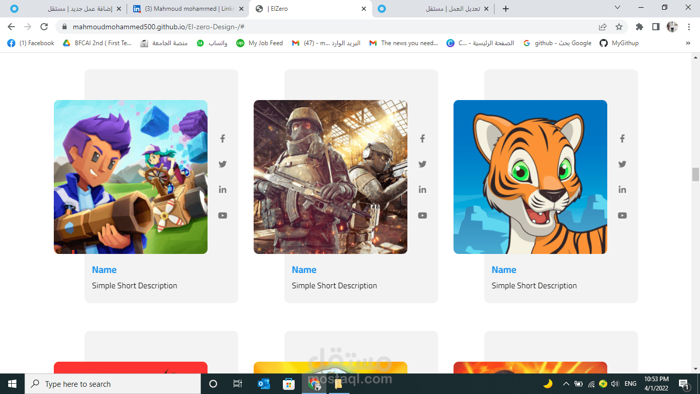Switch to the إضافة عمل جديد tab

tap(65, 9)
